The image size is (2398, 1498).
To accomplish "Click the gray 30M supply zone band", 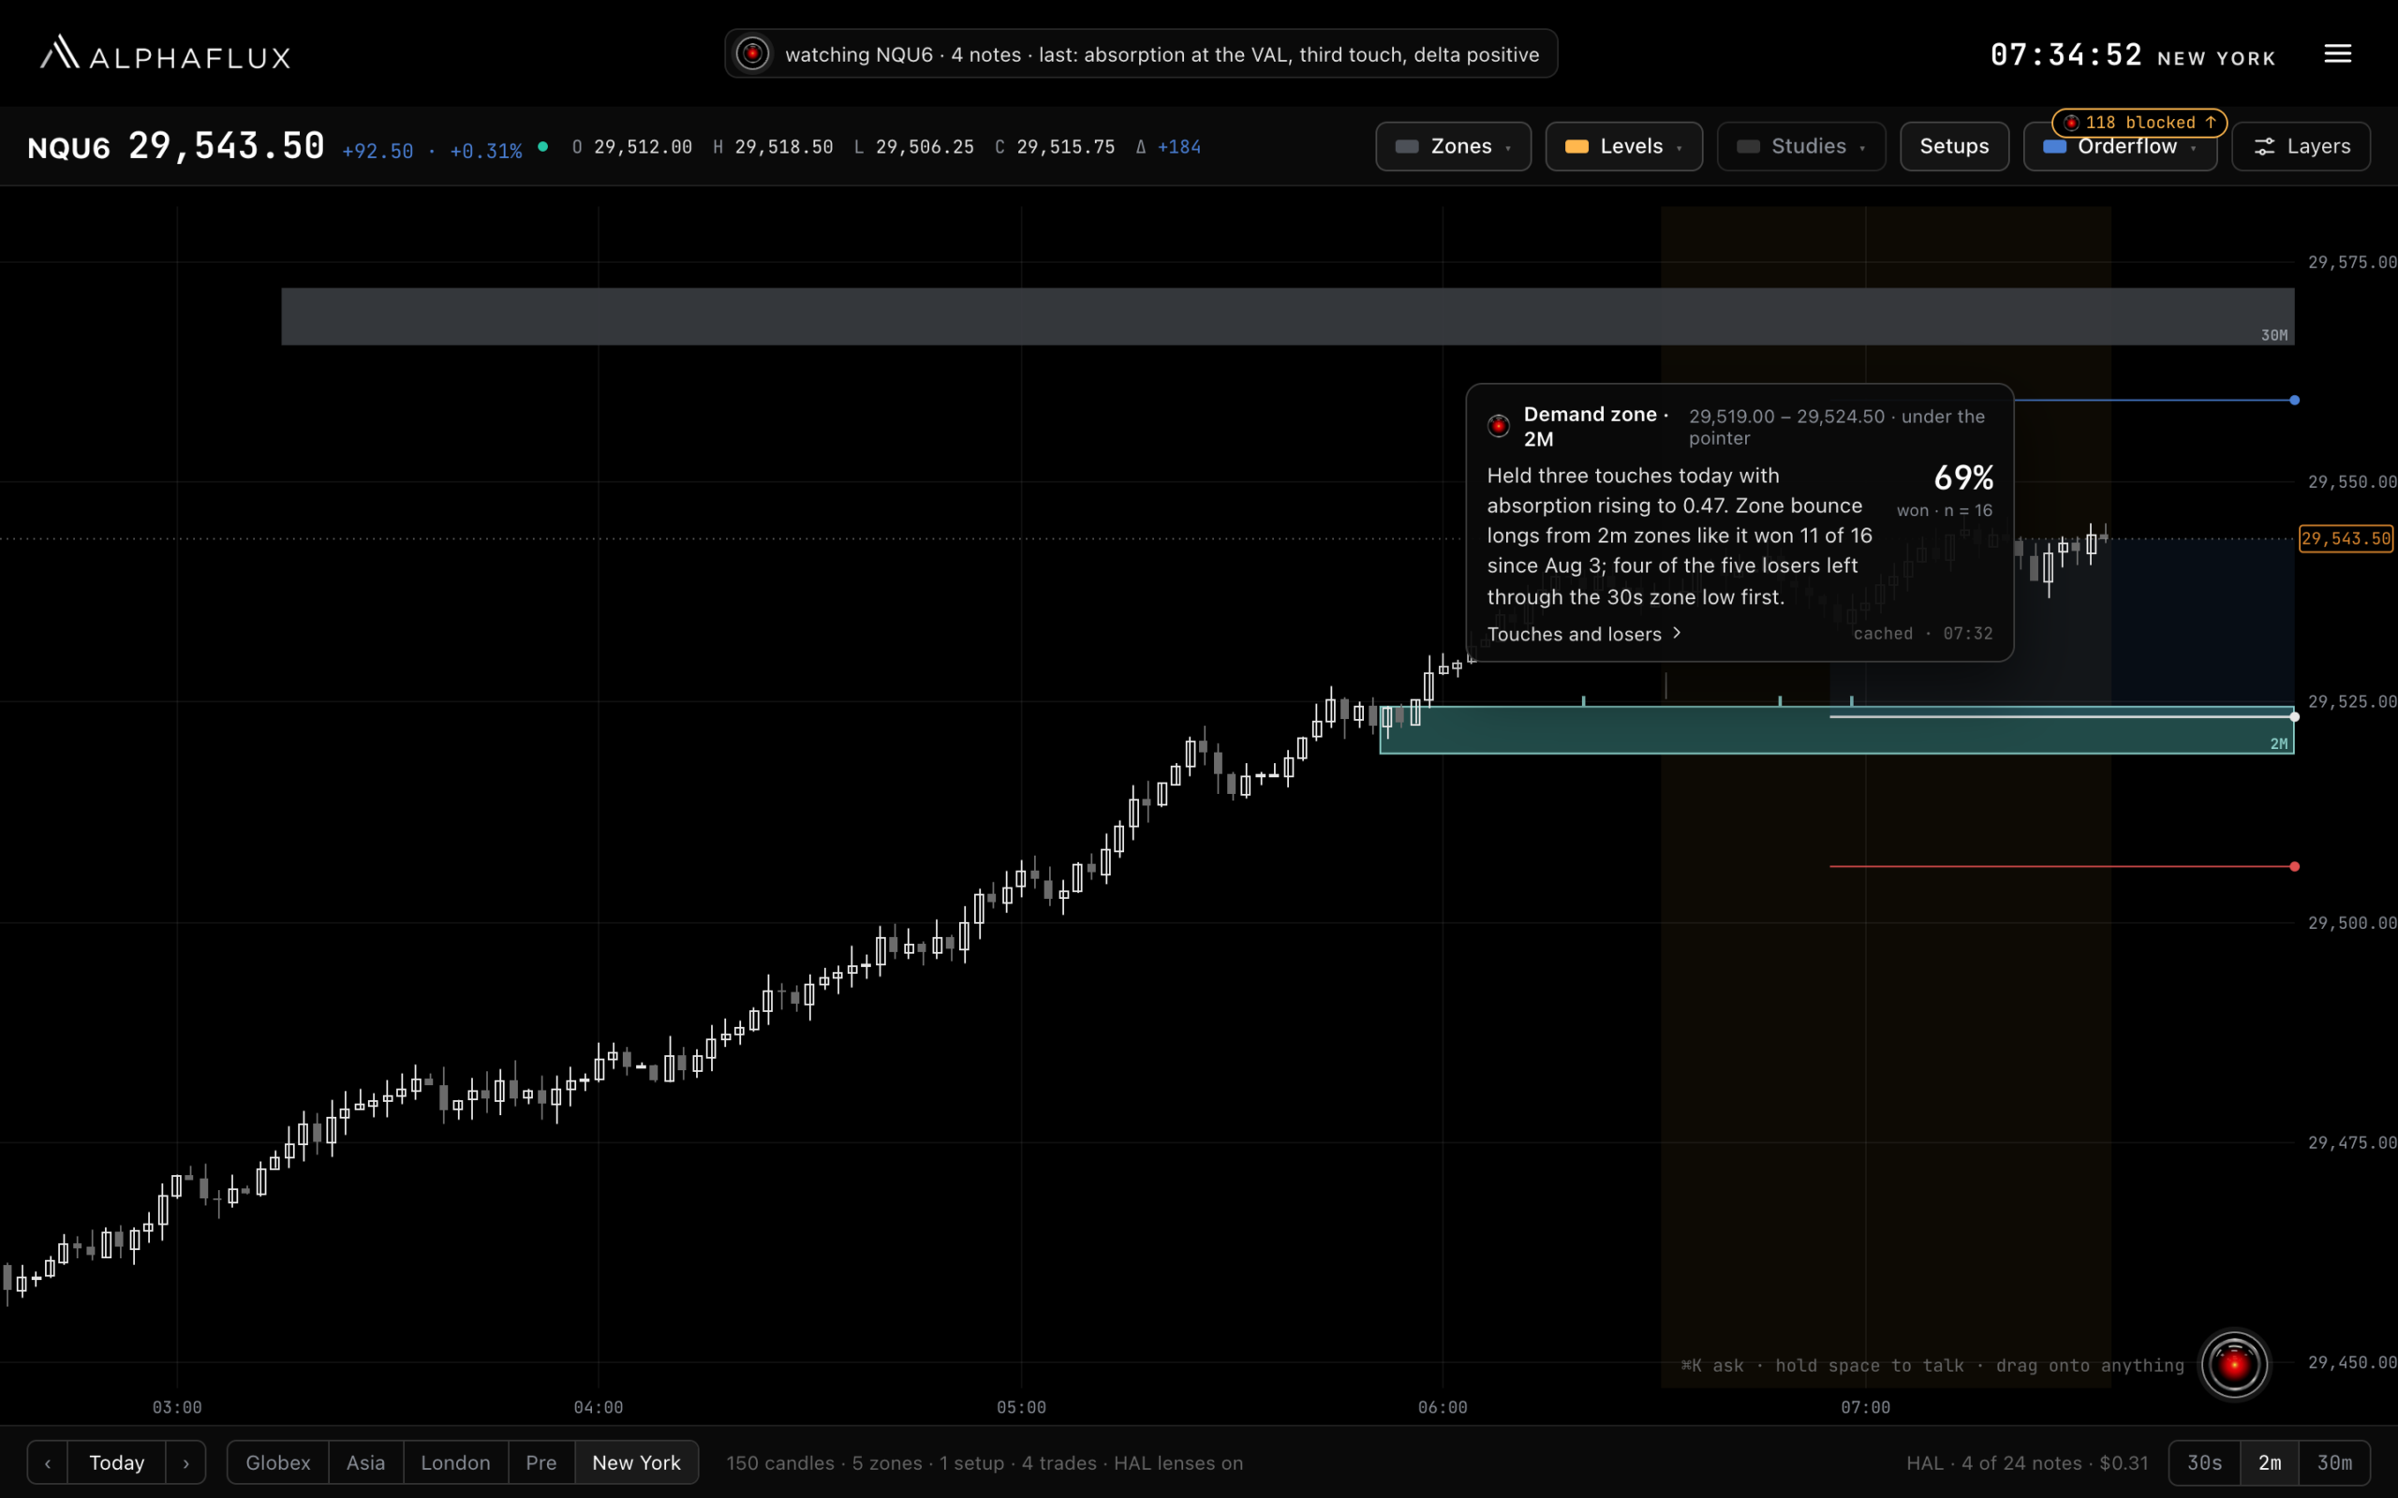I will pos(1287,317).
